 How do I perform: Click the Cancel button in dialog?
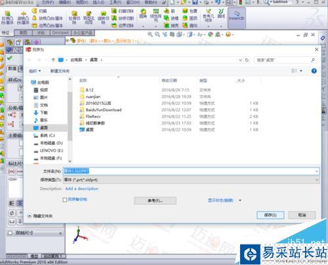(x=302, y=215)
